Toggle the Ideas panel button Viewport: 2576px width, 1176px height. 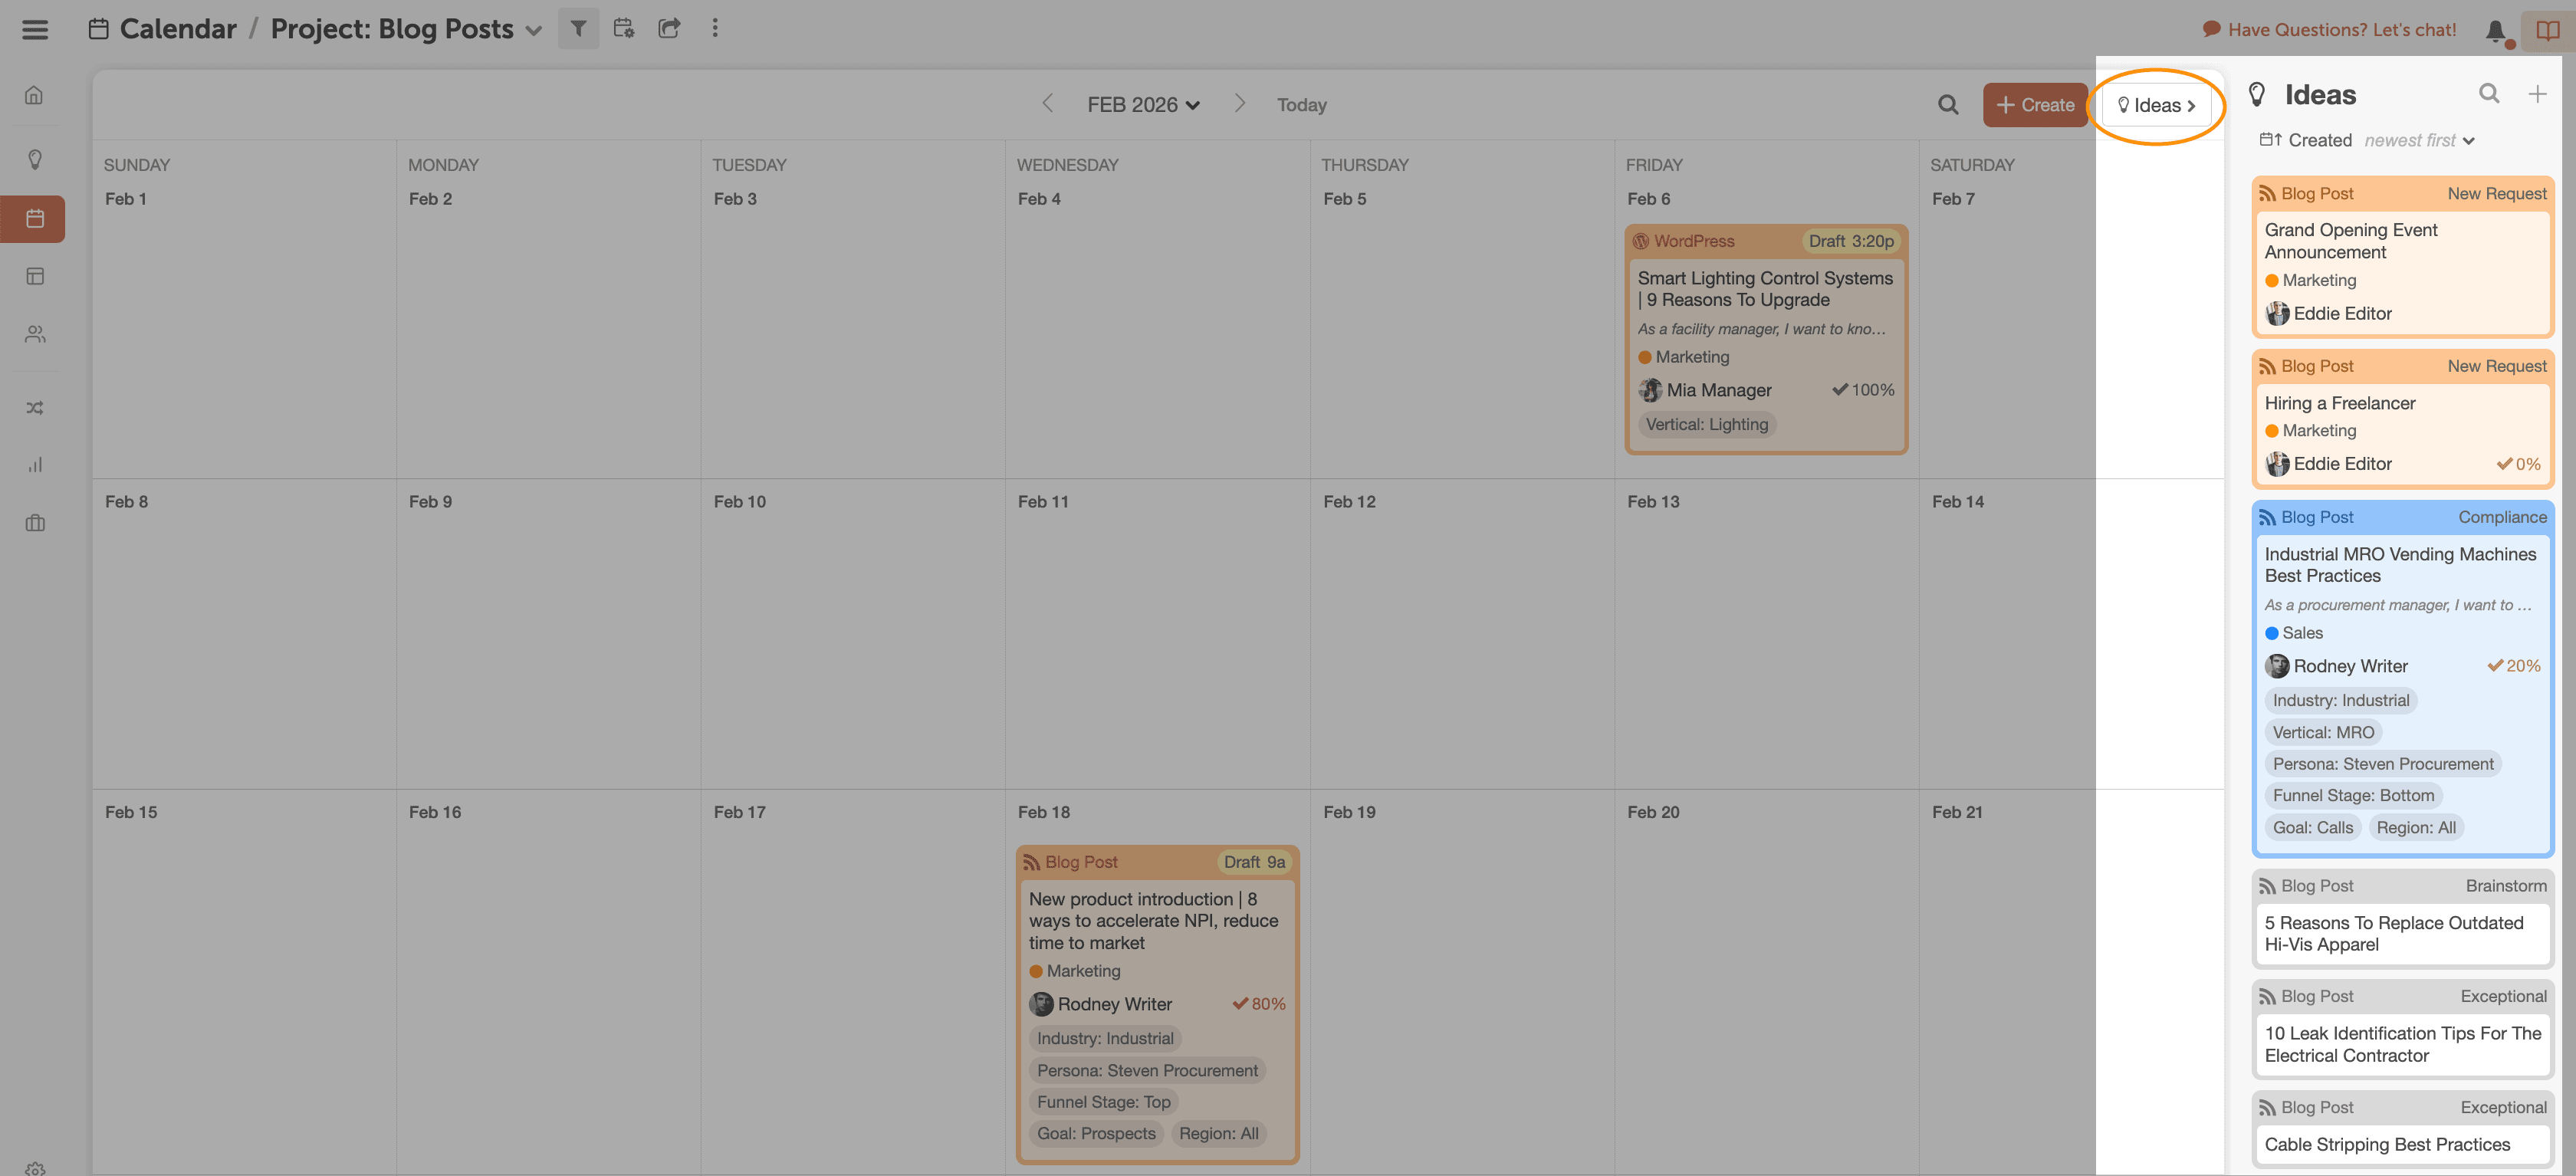pos(2156,105)
